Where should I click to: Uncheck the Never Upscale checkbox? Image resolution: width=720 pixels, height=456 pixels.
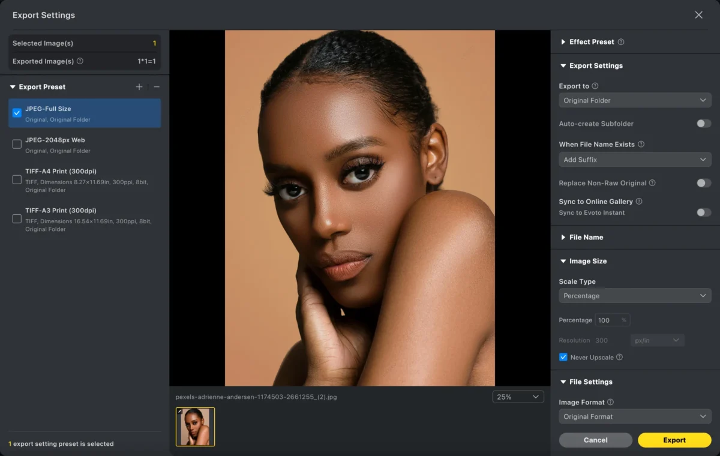tap(563, 358)
